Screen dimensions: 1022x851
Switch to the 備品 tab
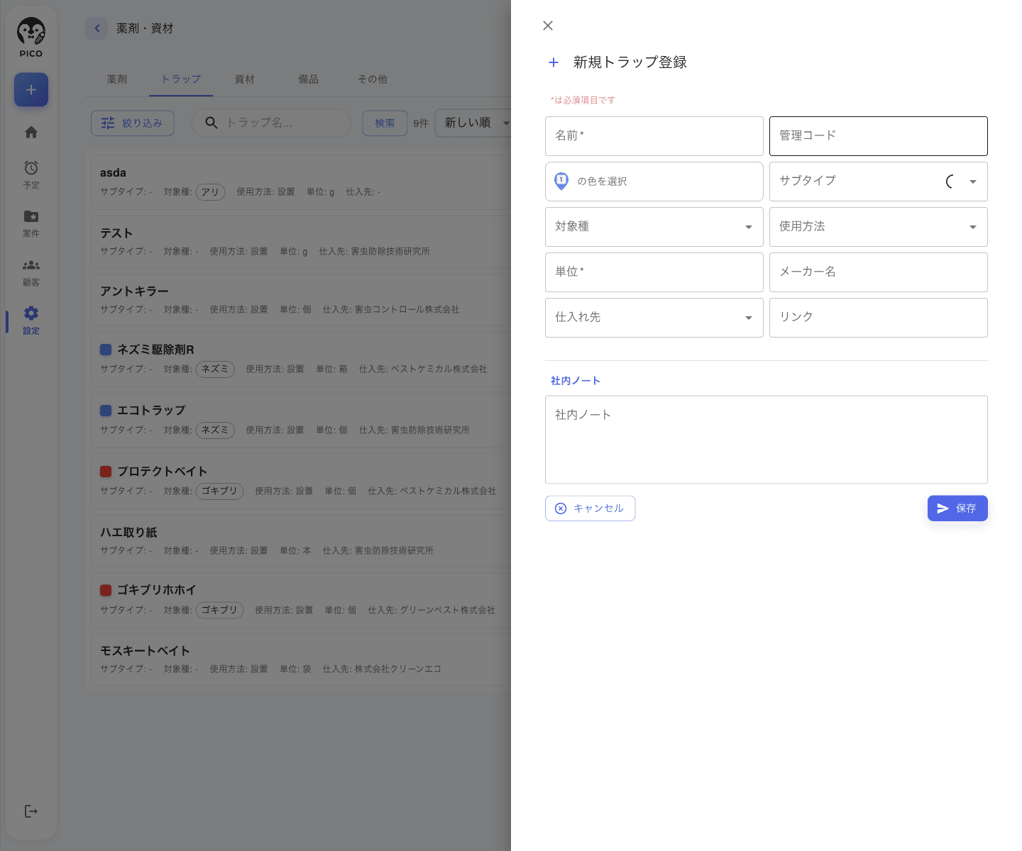(x=309, y=79)
